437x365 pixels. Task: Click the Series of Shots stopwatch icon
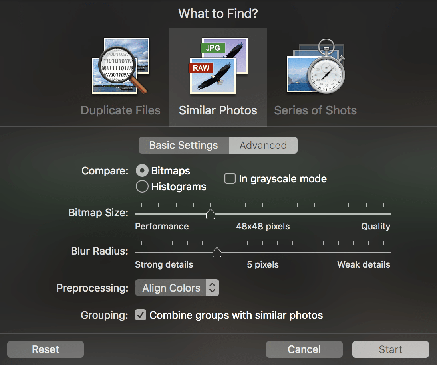[316, 67]
